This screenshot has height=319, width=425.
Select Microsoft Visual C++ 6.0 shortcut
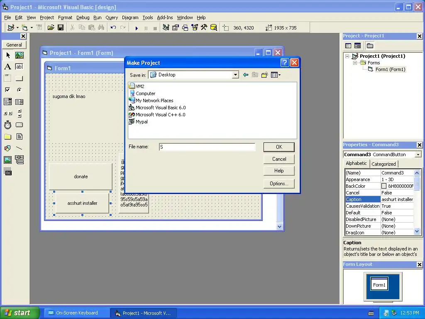point(157,115)
